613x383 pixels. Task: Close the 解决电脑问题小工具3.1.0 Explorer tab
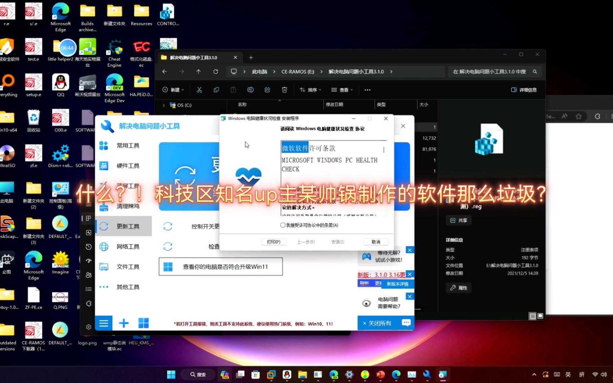coord(235,57)
